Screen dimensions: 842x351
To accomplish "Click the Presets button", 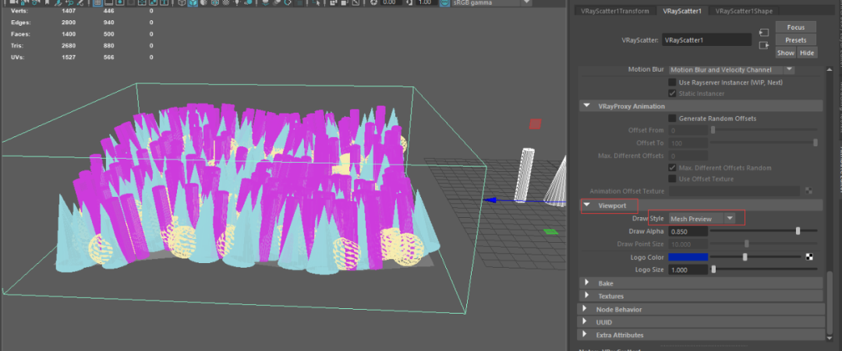I will [795, 40].
